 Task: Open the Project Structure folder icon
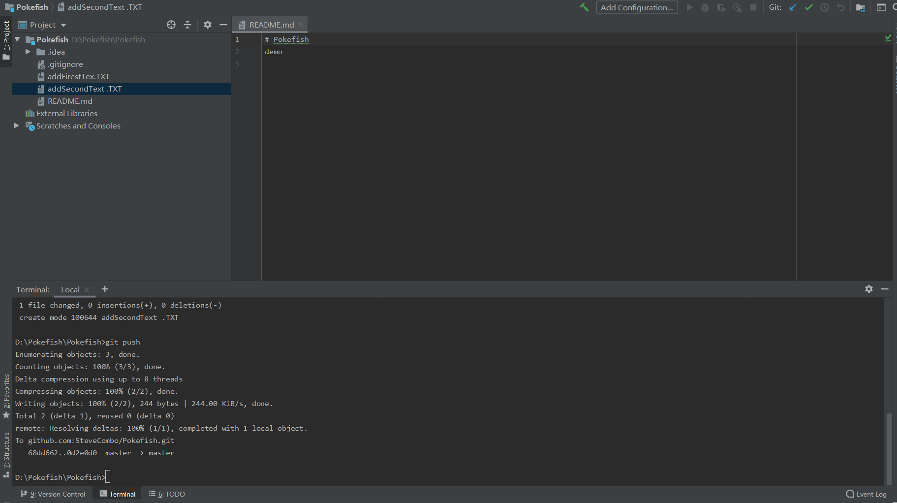[x=861, y=7]
